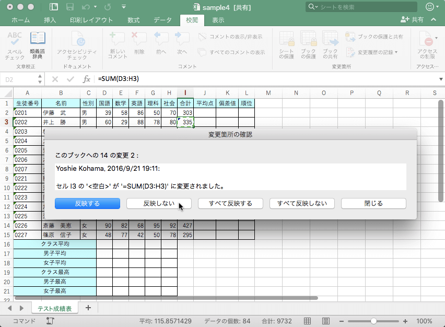Click the horizontal scrollbar
Screen dimensions: 445x327
click(x=166, y=298)
